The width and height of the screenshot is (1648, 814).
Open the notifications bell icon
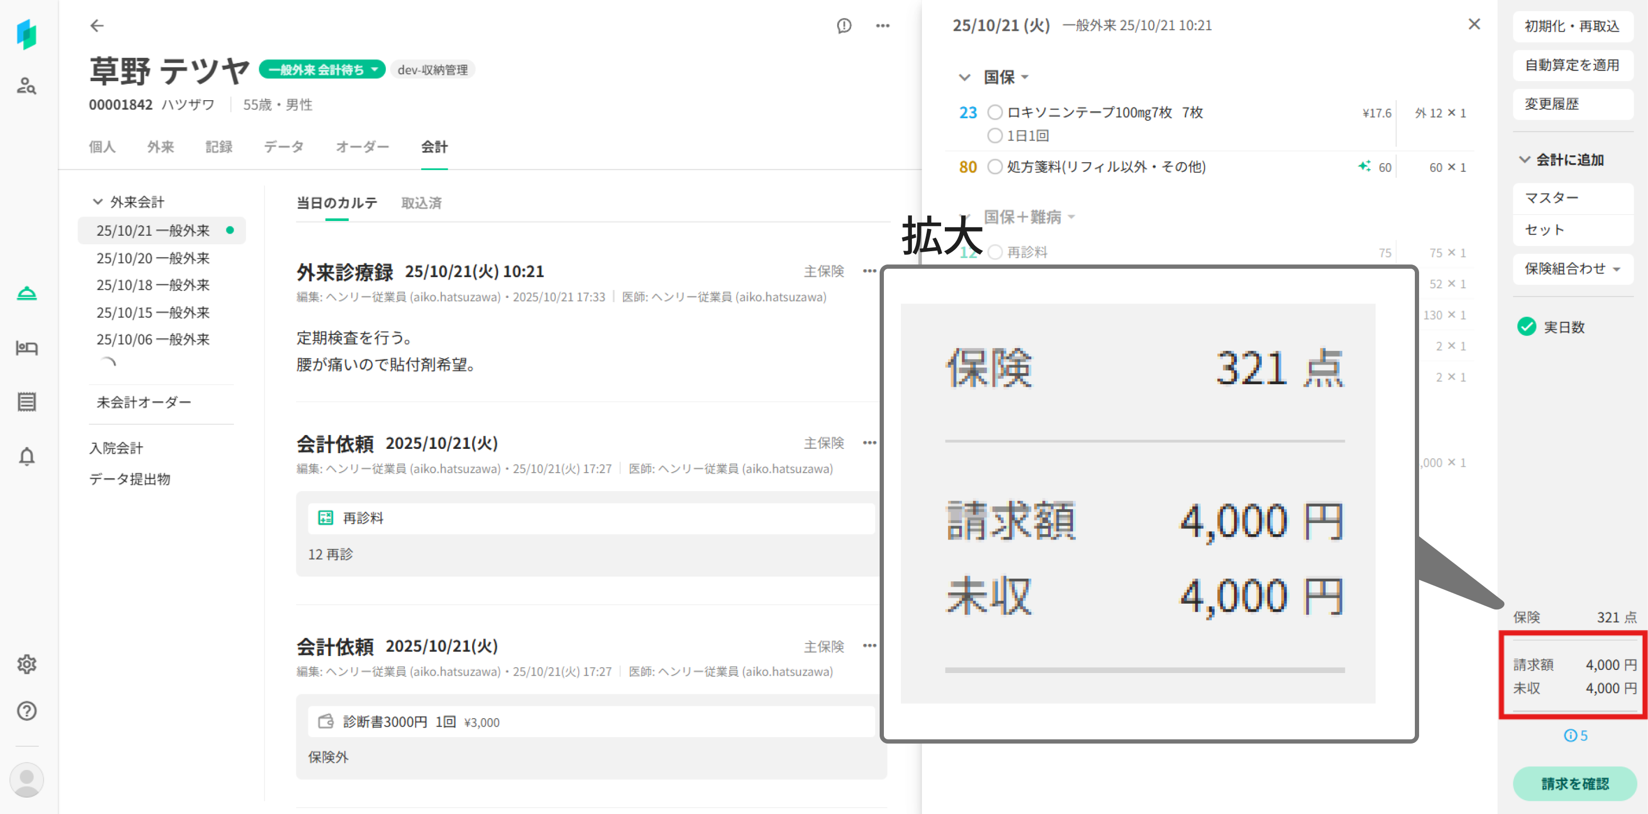(26, 456)
